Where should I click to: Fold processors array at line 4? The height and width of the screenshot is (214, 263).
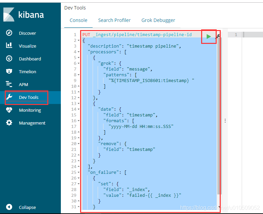pos(78,52)
